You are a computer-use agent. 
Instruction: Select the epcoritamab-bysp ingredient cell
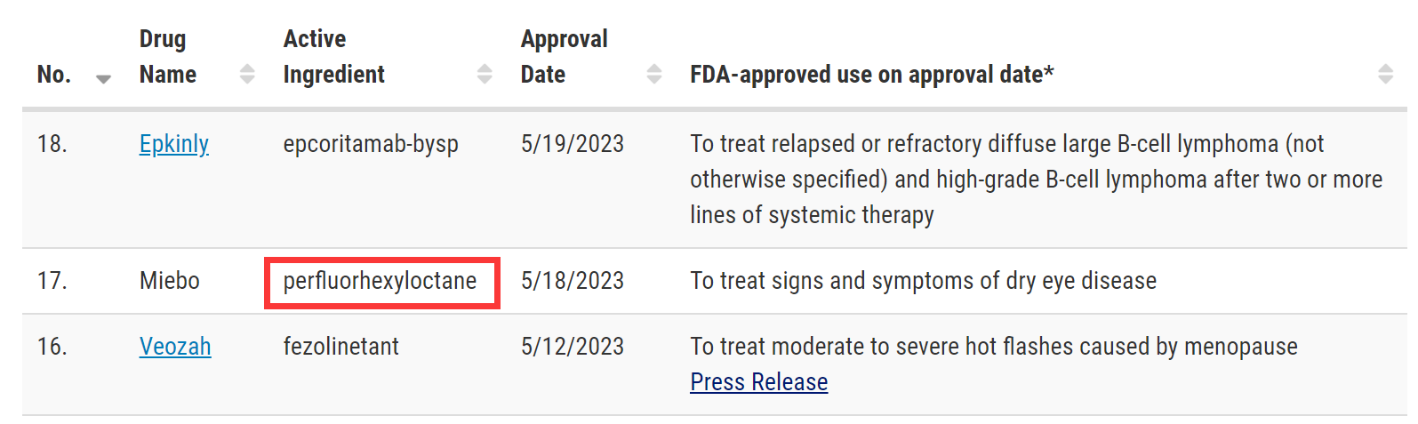pos(371,144)
